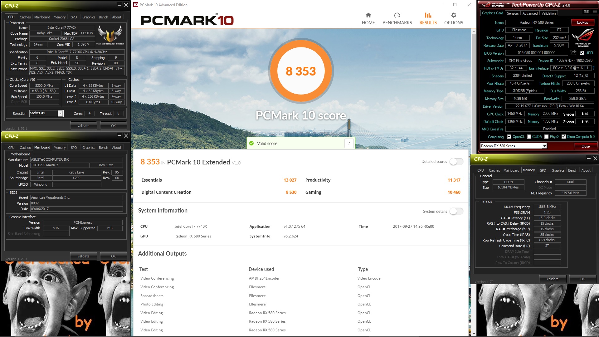Click the Lookup button in GPU-Z

[x=582, y=22]
